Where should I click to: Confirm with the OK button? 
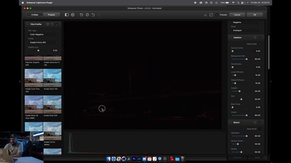coord(255,15)
